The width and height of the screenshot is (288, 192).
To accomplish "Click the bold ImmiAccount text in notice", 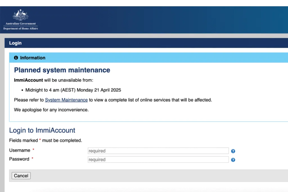I will point(28,80).
